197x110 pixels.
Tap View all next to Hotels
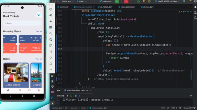tap(38, 59)
